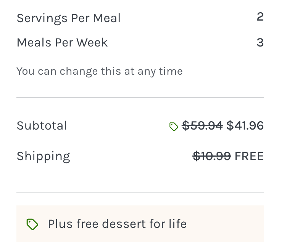Click the crossed-out $59.94 price
Image resolution: width=287 pixels, height=250 pixels.
pyautogui.click(x=202, y=126)
